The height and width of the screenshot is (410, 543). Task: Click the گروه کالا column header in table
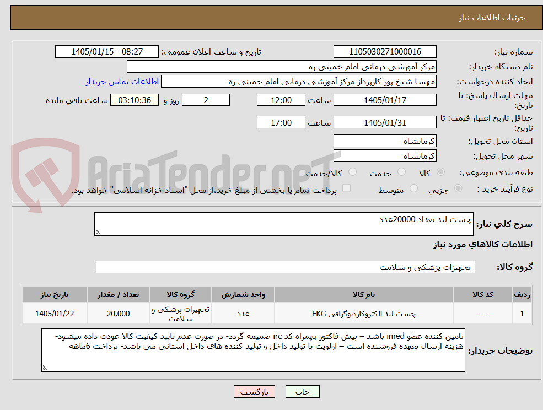point(180,295)
